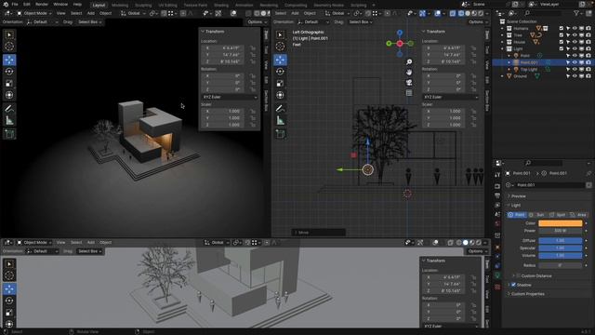Collapse the Light panel
Screen dimensions: 595x335
tap(515, 205)
